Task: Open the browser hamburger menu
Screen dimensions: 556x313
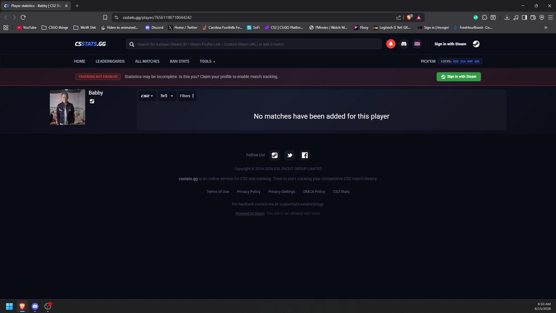Action: [550, 17]
